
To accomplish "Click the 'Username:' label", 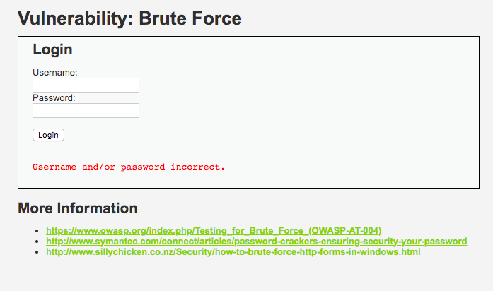I will (55, 73).
